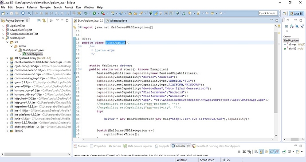The width and height of the screenshot is (306, 162).
Task: Click the green Run button in toolbar
Action: (x=94, y=13)
